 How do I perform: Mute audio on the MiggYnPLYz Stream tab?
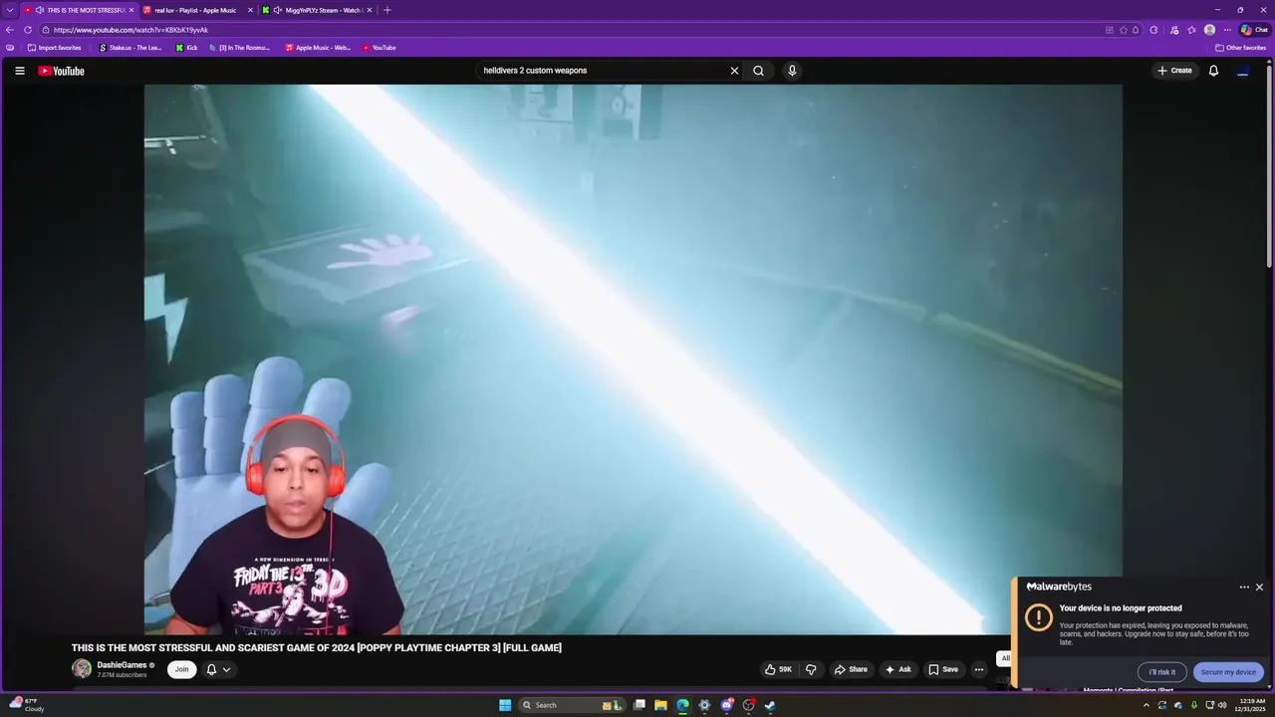tap(277, 10)
